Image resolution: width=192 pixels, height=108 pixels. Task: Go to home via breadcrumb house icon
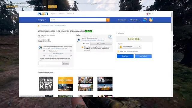pos(38,26)
